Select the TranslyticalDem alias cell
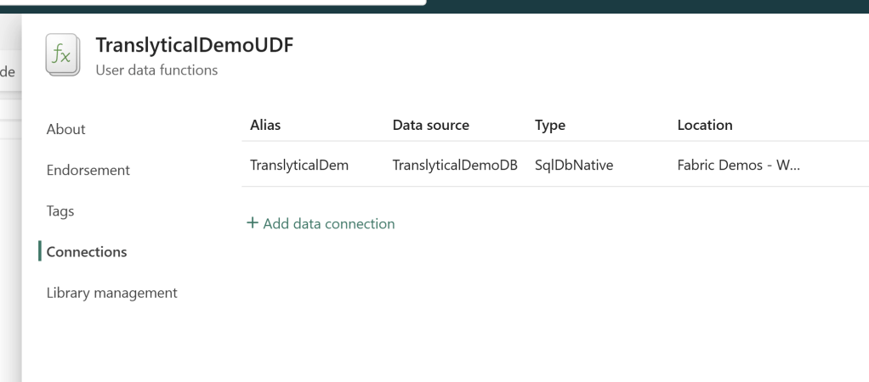869x382 pixels. click(299, 165)
